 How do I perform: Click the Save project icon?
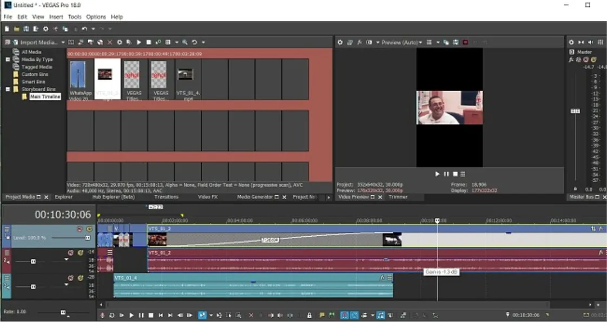(27, 29)
